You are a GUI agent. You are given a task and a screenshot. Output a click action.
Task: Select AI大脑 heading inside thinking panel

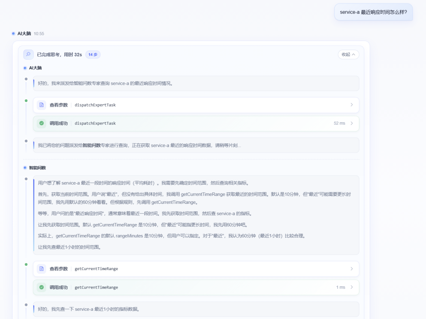pyautogui.click(x=35, y=68)
